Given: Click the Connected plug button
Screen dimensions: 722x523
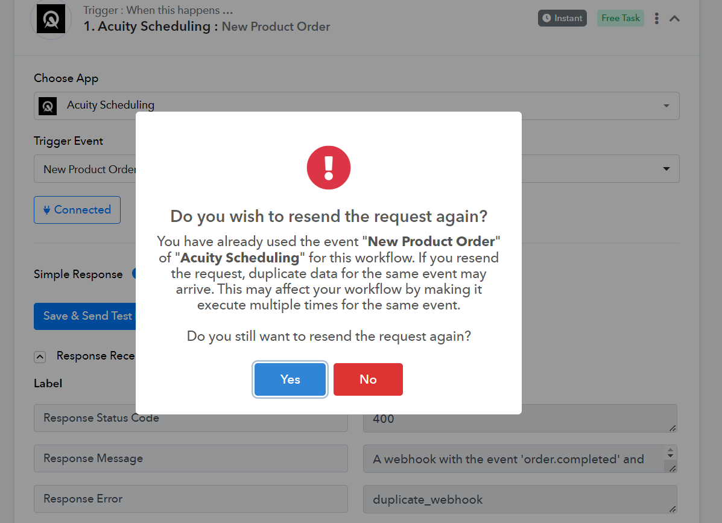Looking at the screenshot, I should [77, 210].
